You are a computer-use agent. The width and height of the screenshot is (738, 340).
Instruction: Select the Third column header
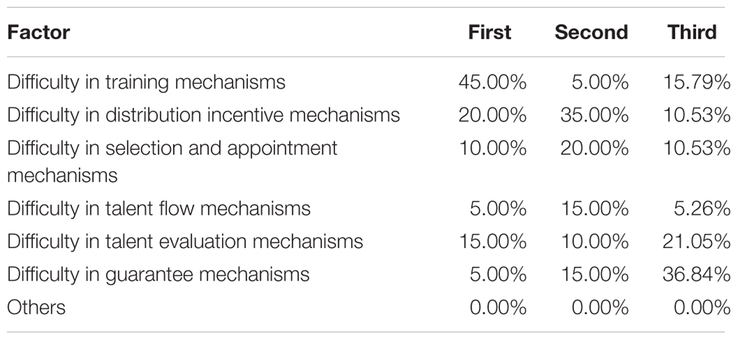pos(692,33)
